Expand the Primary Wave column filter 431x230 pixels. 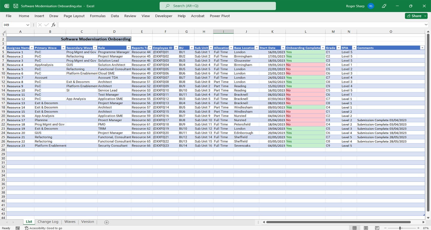[x=63, y=48]
